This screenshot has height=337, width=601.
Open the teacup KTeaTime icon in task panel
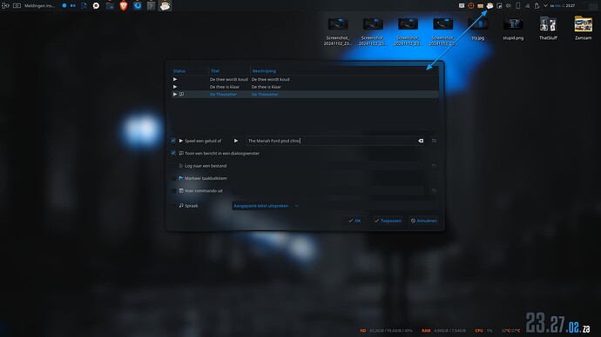165,6
